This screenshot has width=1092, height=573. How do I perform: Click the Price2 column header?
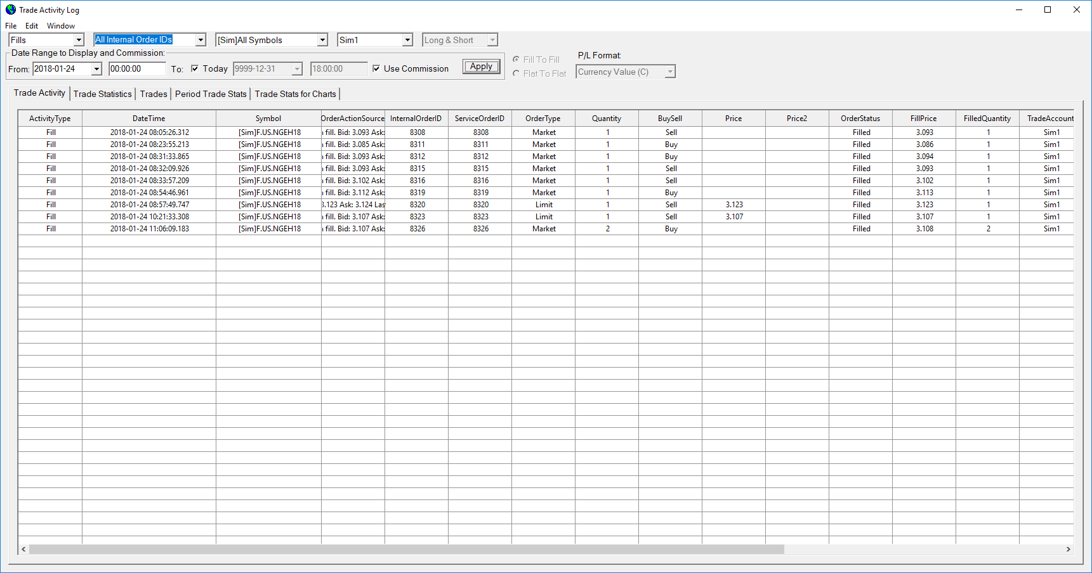tap(797, 119)
